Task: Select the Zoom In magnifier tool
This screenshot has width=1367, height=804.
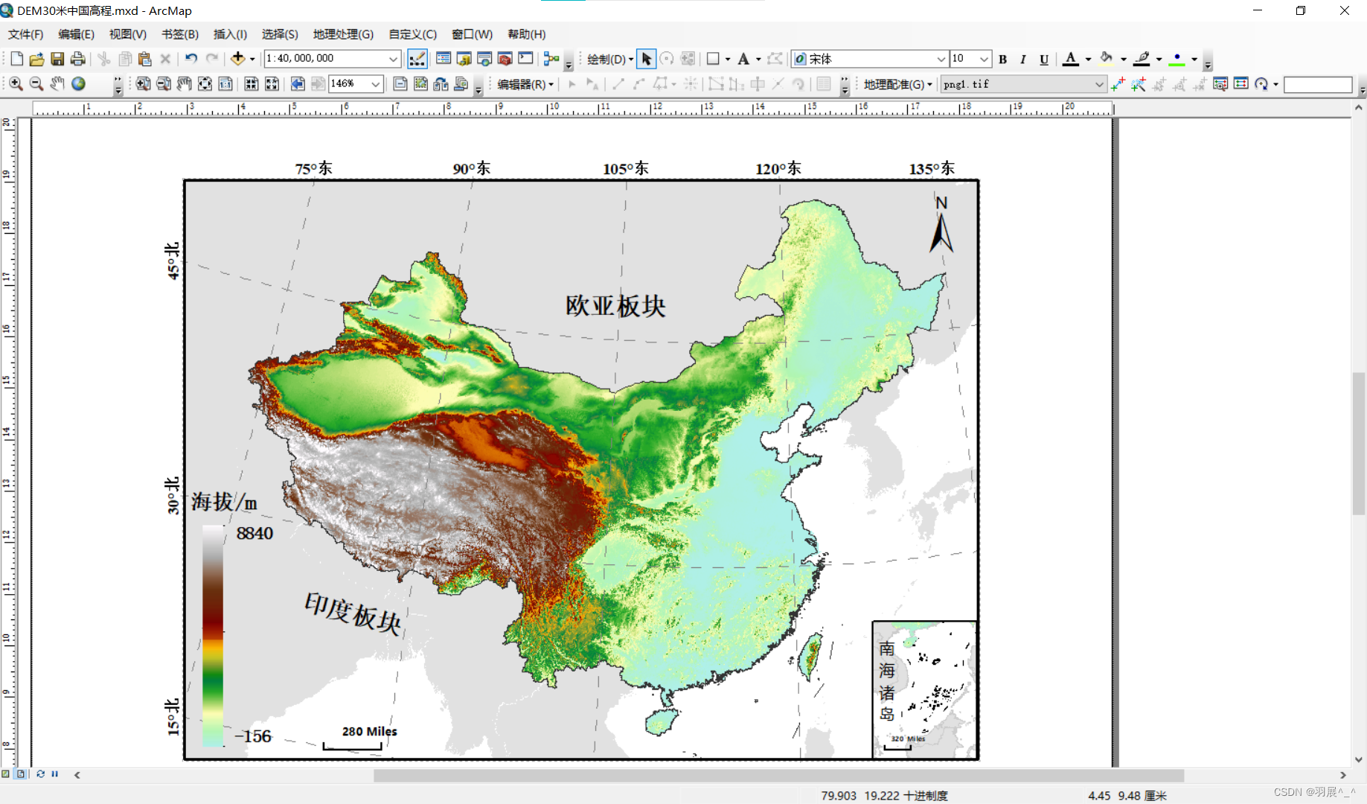Action: tap(16, 84)
